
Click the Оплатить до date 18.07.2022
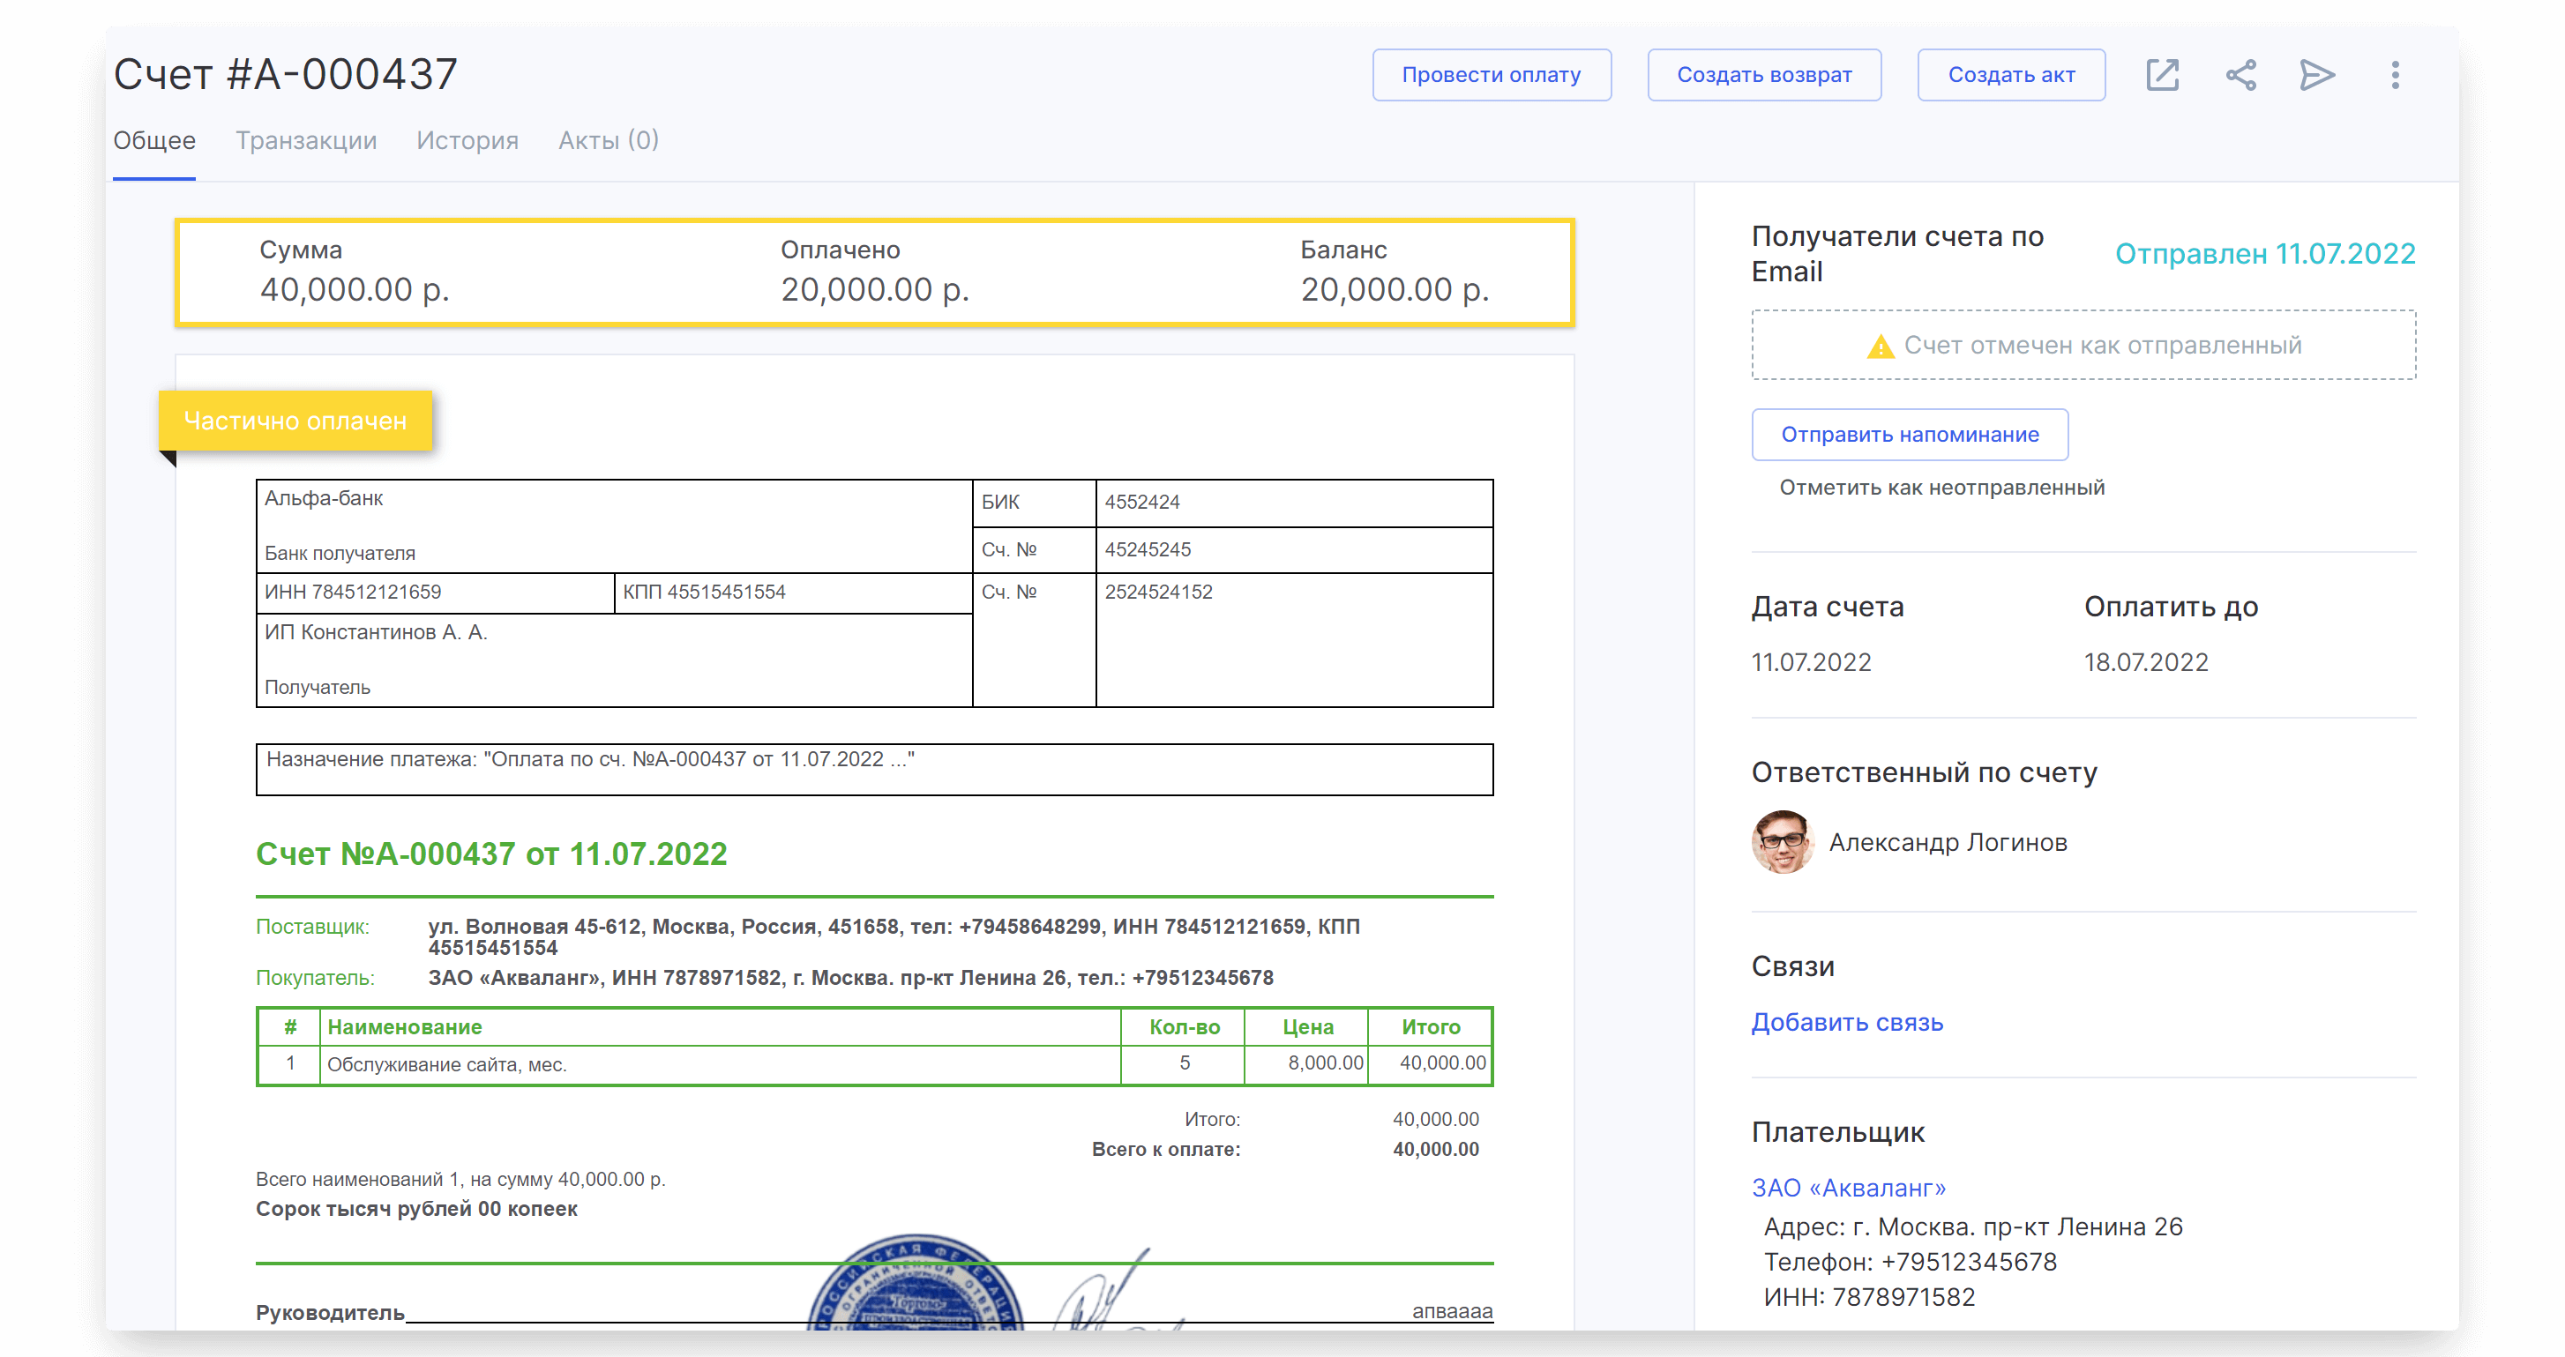coord(2146,662)
